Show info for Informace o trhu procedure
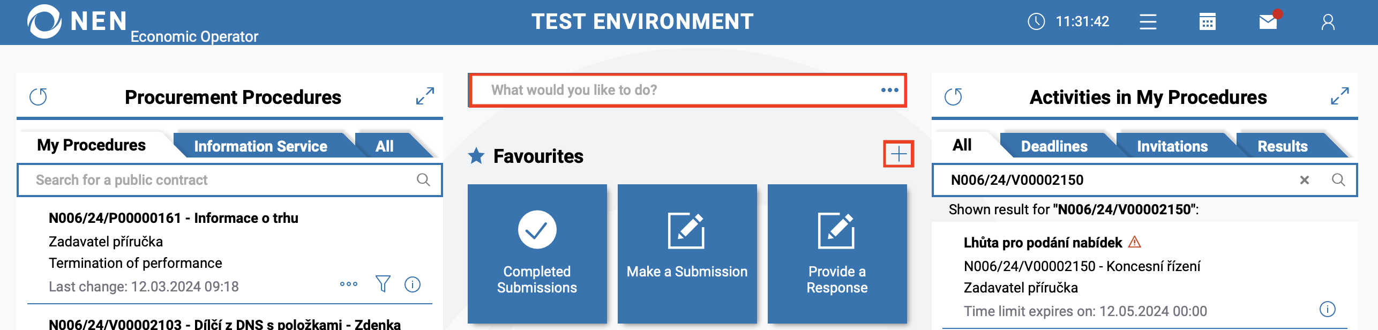The width and height of the screenshot is (1378, 330). click(x=413, y=284)
